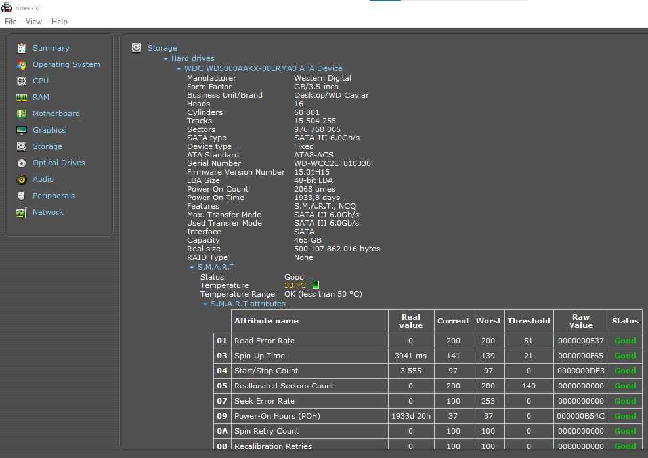Click the Read Error Rate attribute row

click(428, 341)
